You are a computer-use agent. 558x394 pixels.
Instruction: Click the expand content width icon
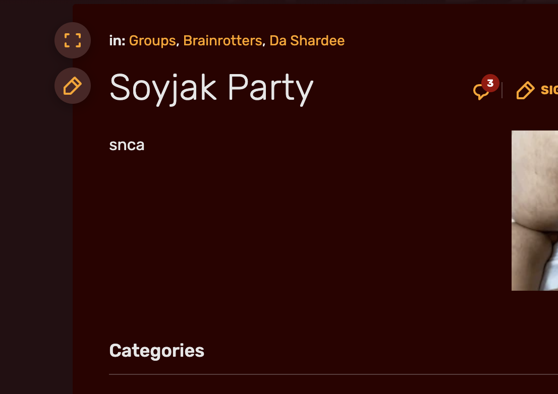pos(73,40)
